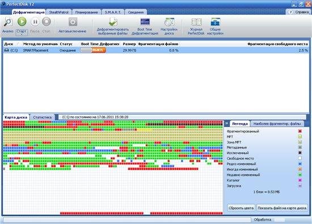
Task: Click the Иногда изменяемый orange swatch
Action: click(x=300, y=169)
